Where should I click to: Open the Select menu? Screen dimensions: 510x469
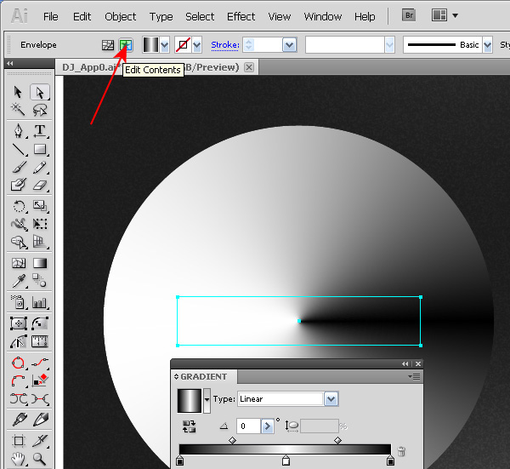coord(200,16)
